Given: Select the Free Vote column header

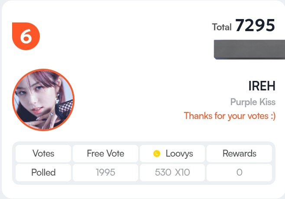Looking at the screenshot, I should coord(105,154).
